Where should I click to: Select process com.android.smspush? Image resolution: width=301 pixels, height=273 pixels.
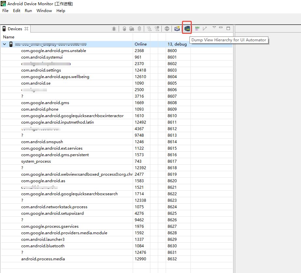pos(42,142)
